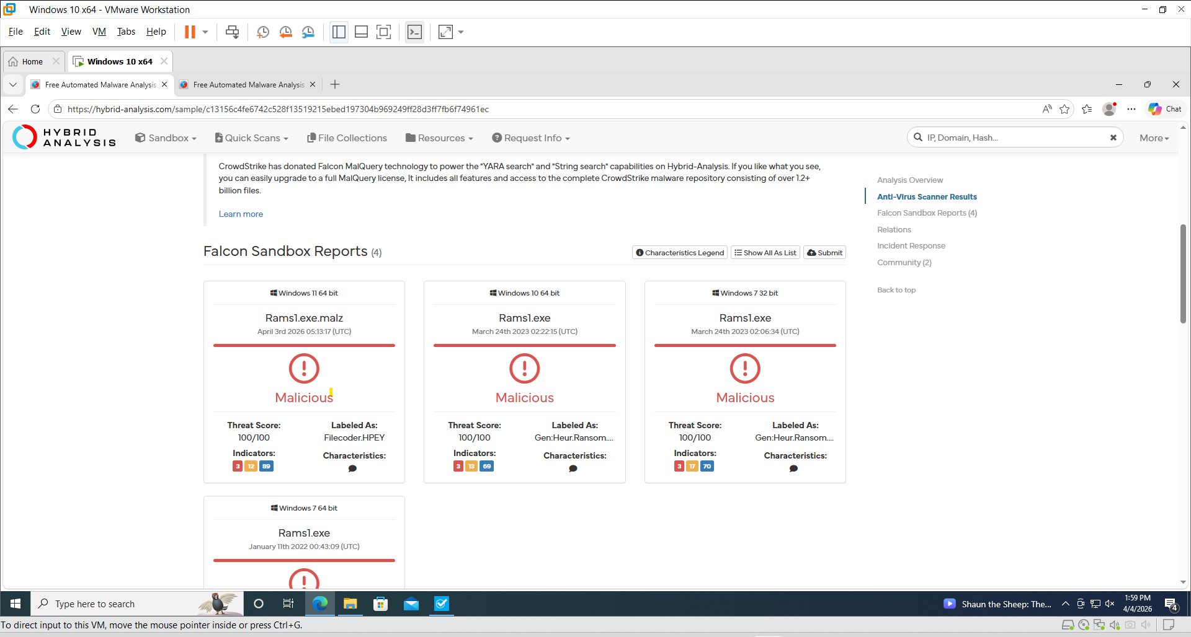This screenshot has width=1191, height=637.
Task: Open the Edge profile icon
Action: [x=1109, y=109]
